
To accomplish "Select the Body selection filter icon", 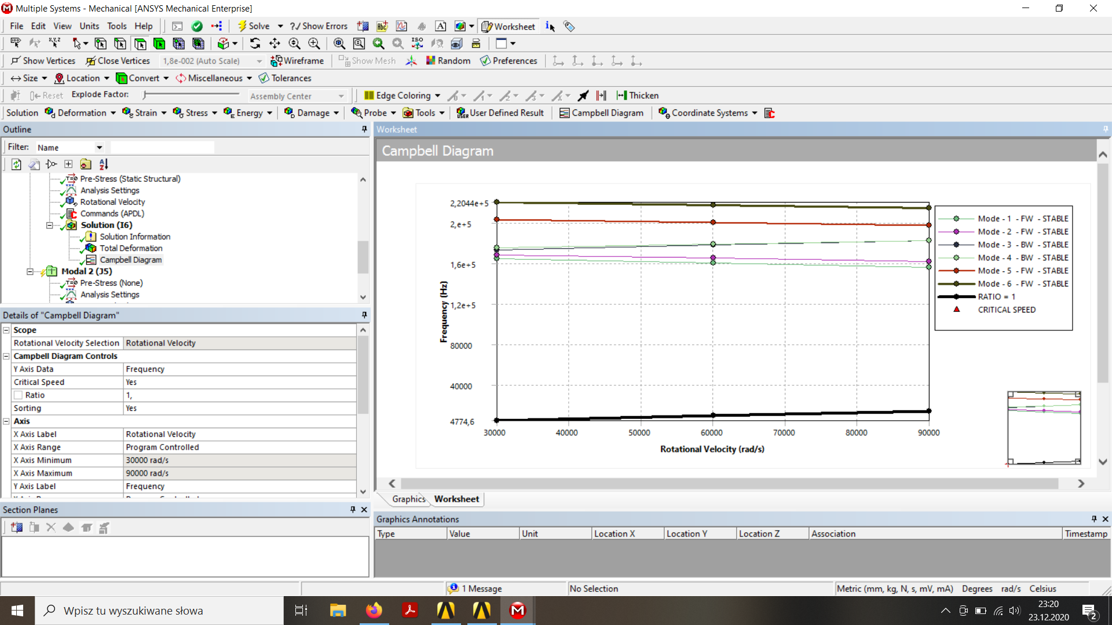I will [159, 43].
